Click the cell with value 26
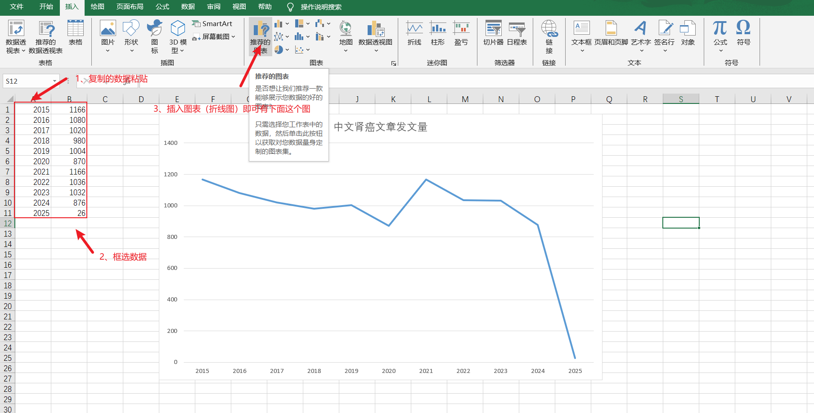This screenshot has width=814, height=413. pos(69,213)
